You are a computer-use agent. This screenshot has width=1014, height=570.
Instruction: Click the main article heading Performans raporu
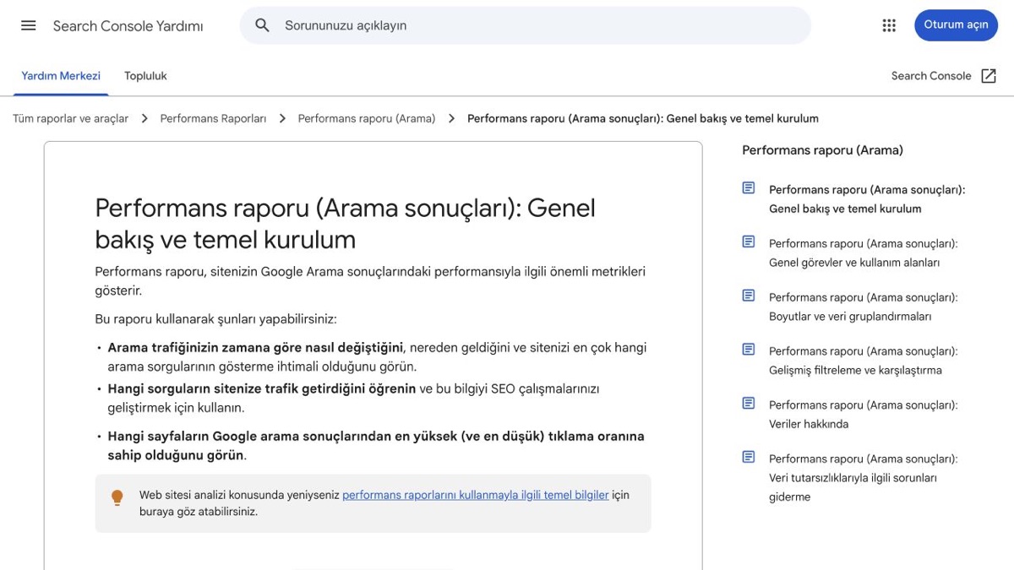[345, 224]
